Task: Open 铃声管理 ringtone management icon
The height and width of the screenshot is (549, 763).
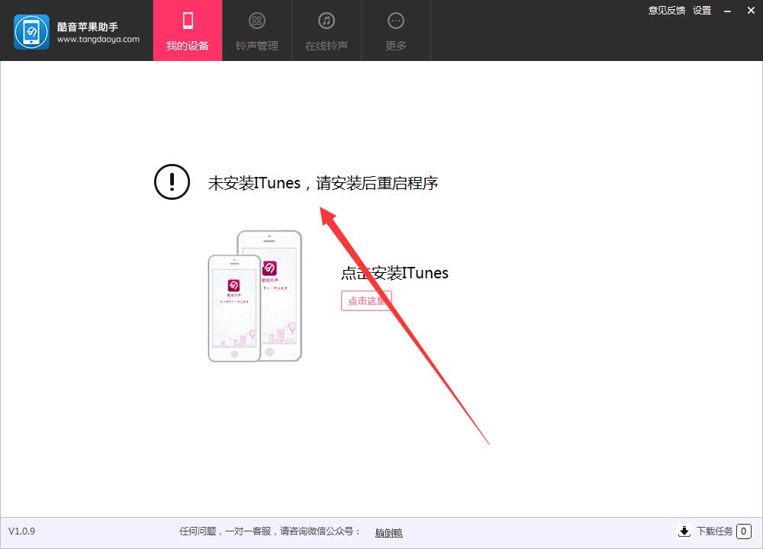Action: [256, 21]
